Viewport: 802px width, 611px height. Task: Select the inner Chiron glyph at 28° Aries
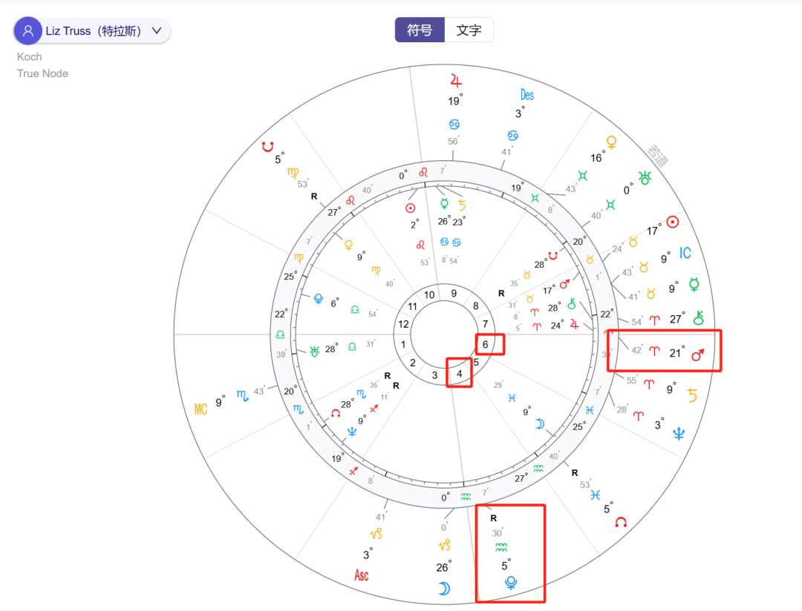point(571,304)
